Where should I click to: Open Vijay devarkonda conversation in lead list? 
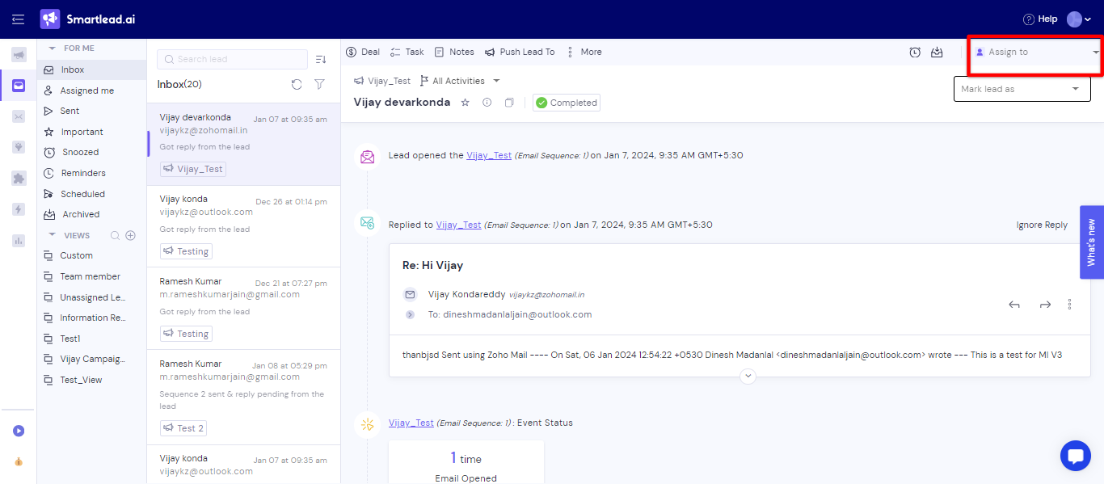click(x=243, y=144)
